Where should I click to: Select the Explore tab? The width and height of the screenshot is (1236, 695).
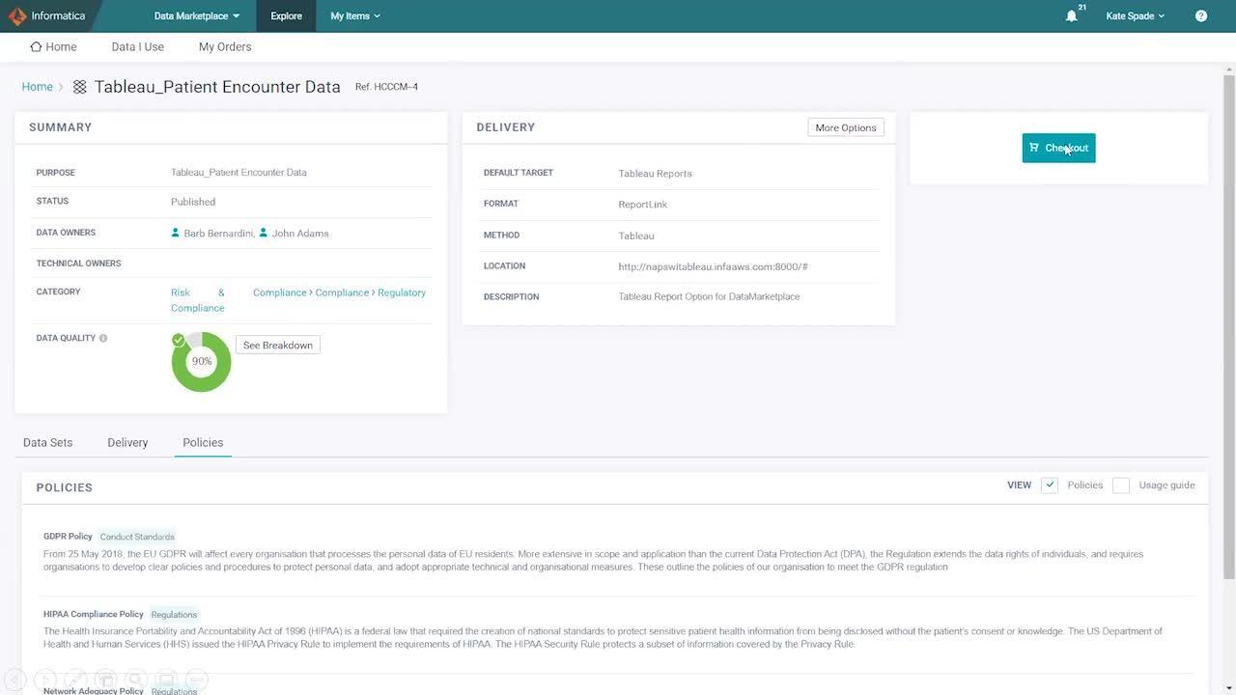coord(286,15)
